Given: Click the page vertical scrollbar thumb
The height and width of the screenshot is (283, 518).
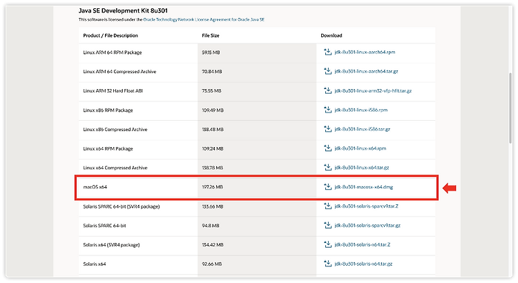Looking at the screenshot, I should click(510, 108).
